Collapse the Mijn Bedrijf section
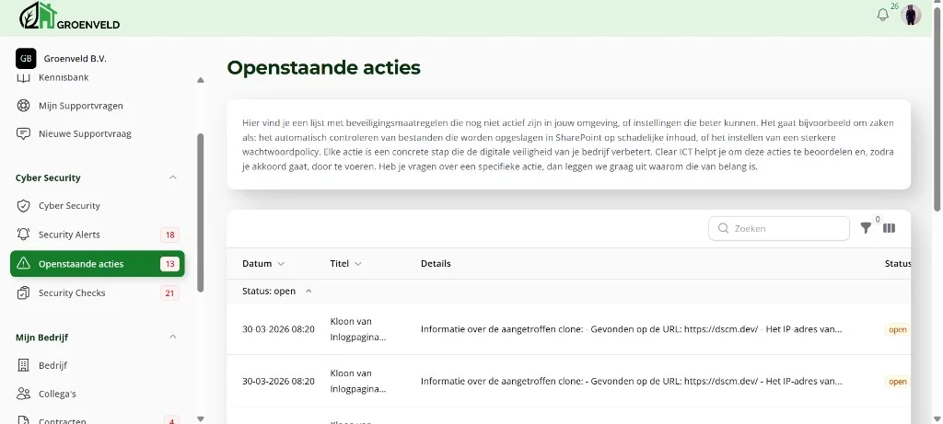Viewport: 943px width, 424px height. point(172,337)
